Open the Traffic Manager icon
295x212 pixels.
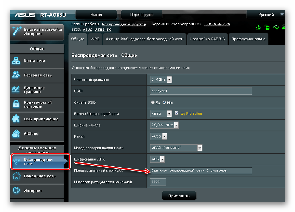[x=16, y=90]
